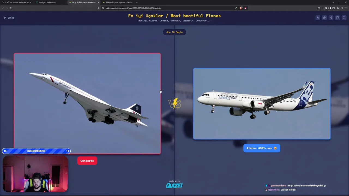Click the flag report icon

pos(337,18)
